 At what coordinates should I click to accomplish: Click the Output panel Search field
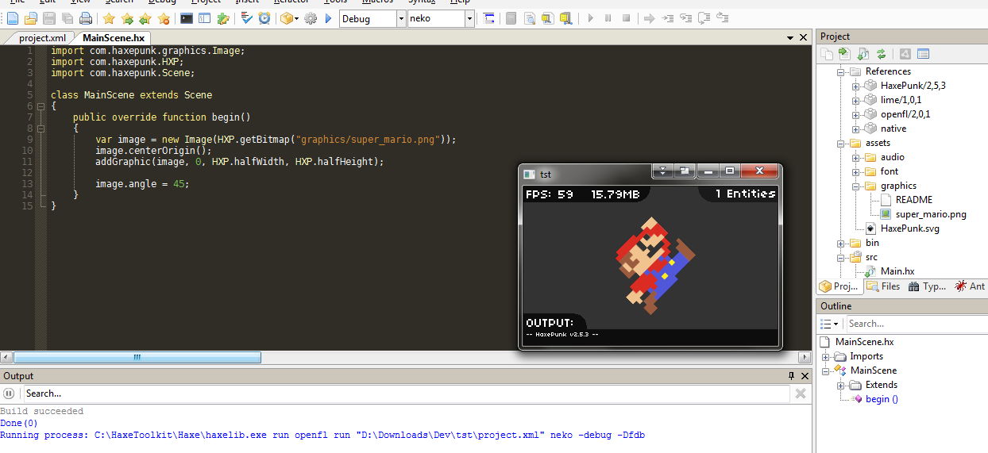(x=405, y=393)
